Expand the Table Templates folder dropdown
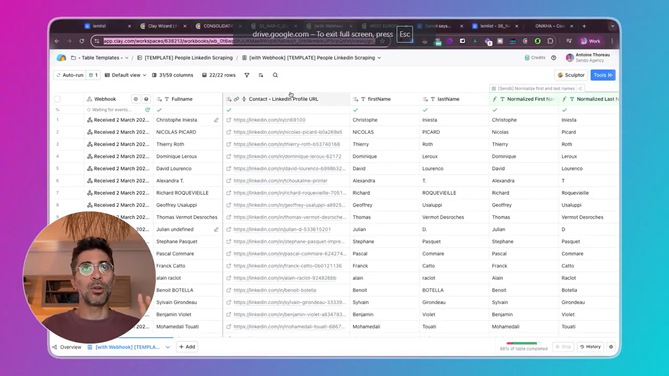The height and width of the screenshot is (376, 669). coord(127,58)
